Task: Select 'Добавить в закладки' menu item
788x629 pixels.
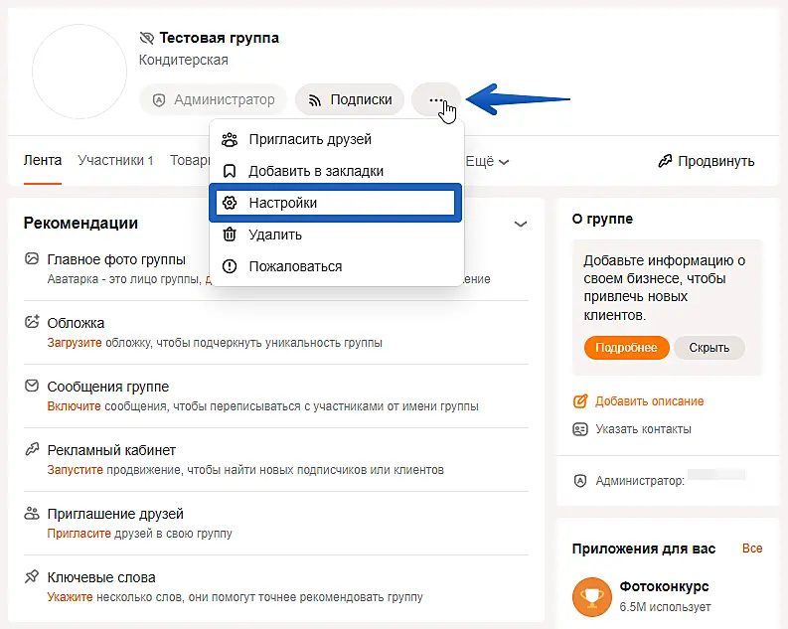Action: pos(316,171)
